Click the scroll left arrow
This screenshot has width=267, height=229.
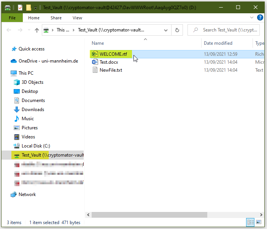point(88,215)
